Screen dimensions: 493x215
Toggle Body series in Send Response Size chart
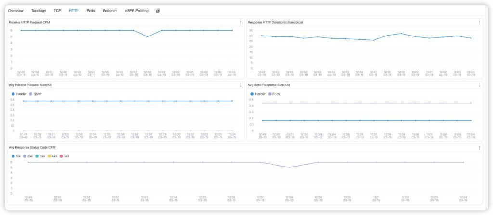274,94
